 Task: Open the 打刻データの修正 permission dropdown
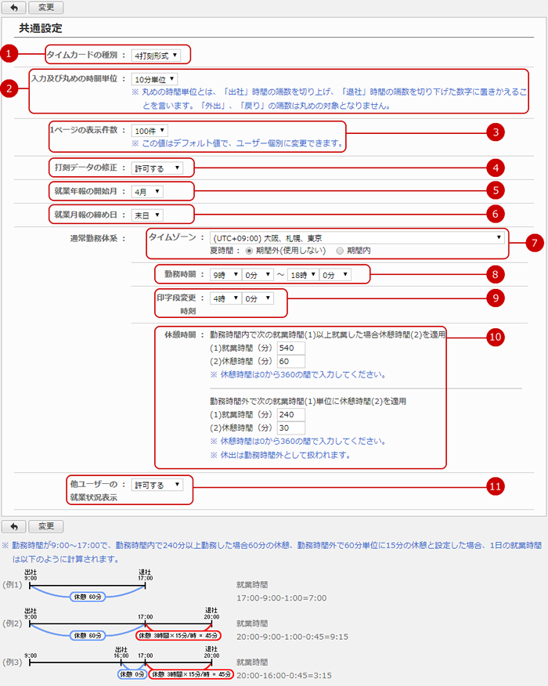(x=157, y=168)
